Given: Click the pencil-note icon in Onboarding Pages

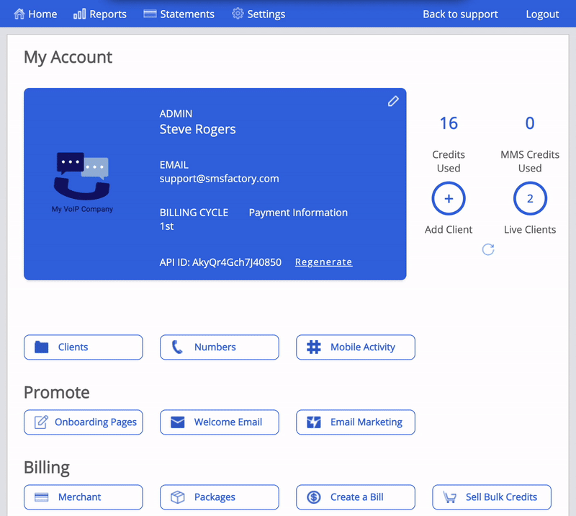Looking at the screenshot, I should [41, 422].
